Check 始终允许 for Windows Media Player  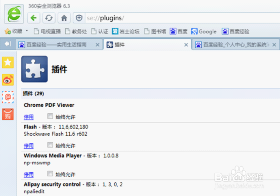coord(50,174)
